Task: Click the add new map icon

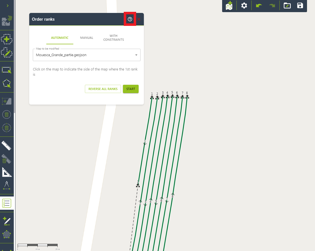Action: pos(229,6)
